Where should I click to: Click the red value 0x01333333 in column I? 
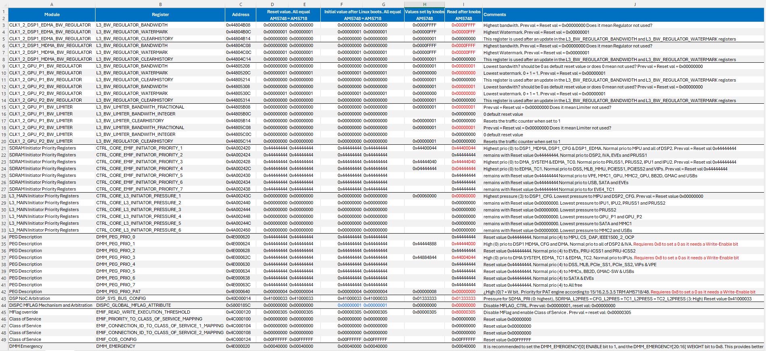pyautogui.click(x=463, y=298)
